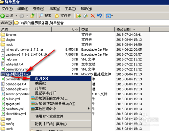Viewport: 169px width, 131px height.
Task: Open the Views dropdown button
Action: (110, 16)
